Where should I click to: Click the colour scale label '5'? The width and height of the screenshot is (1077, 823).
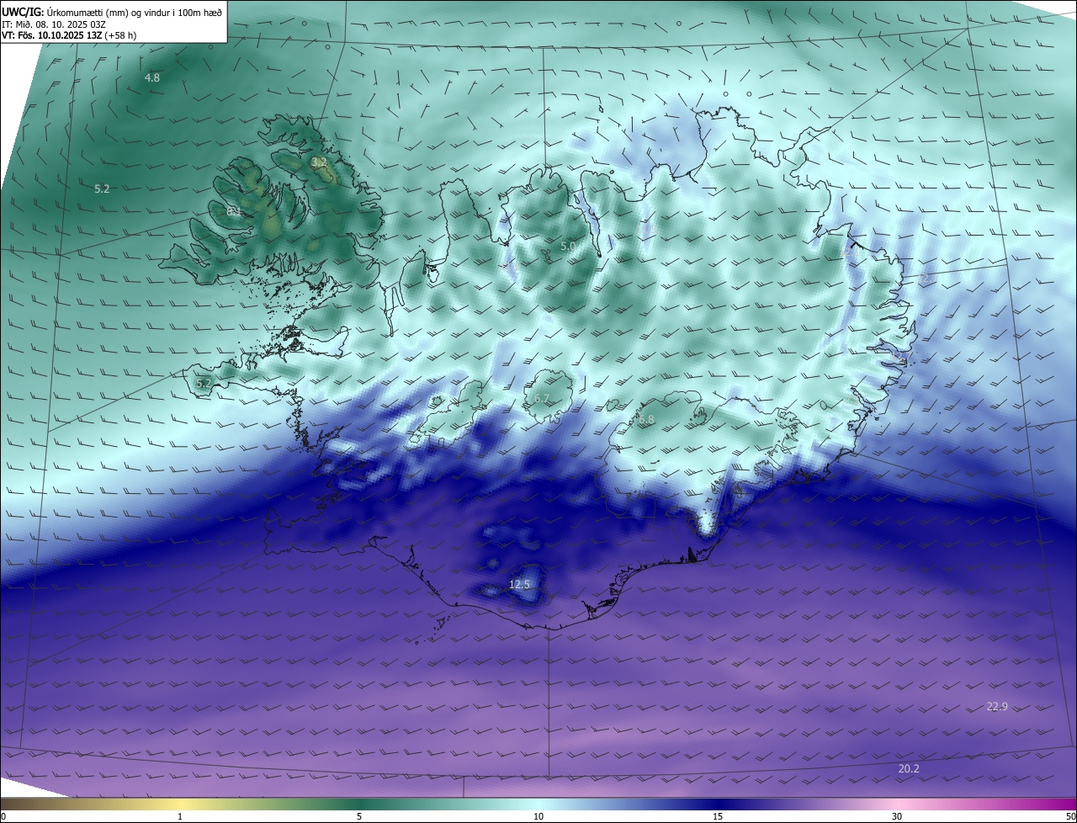359,816
